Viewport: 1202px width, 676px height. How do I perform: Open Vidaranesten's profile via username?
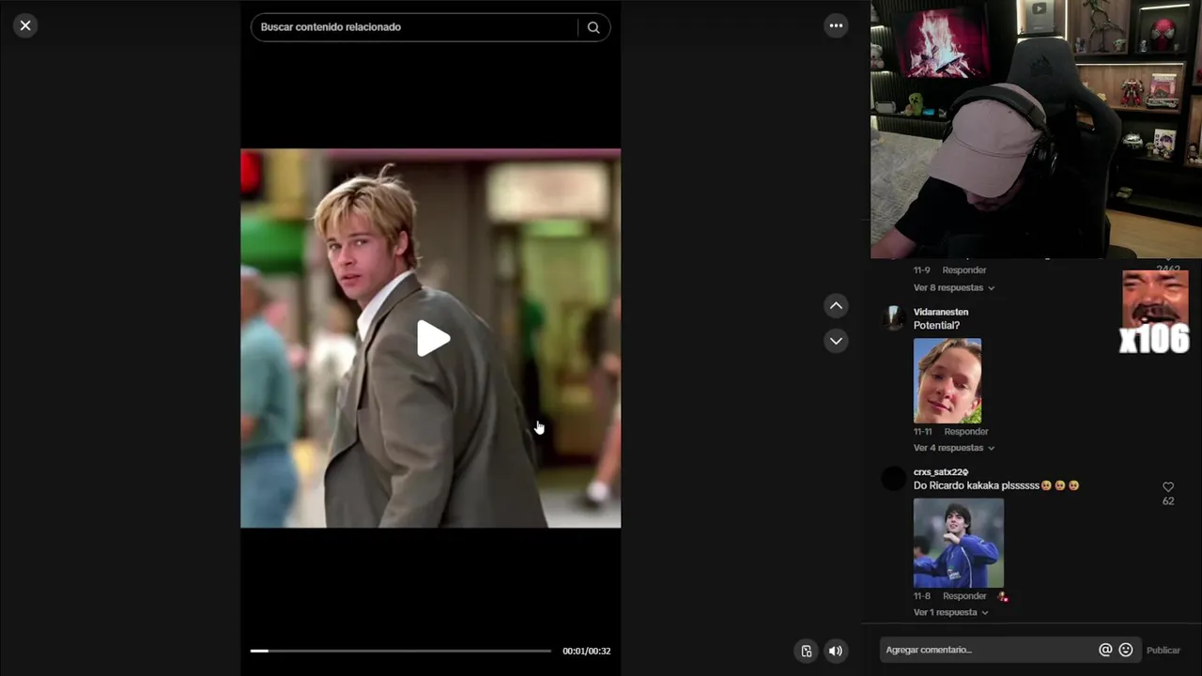pyautogui.click(x=941, y=312)
